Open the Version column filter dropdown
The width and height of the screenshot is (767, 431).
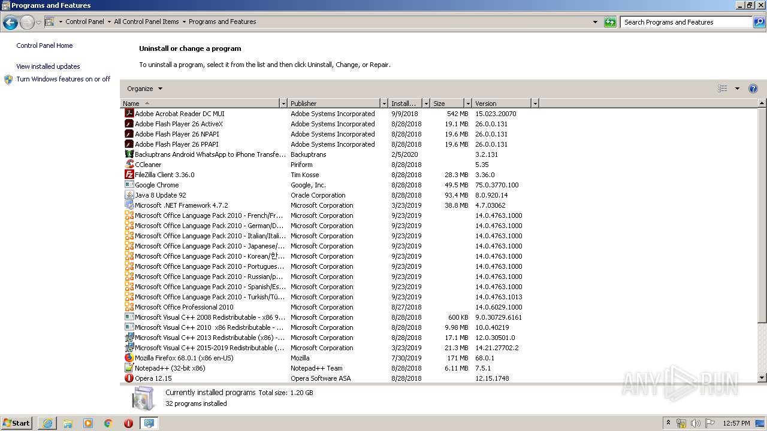tap(535, 104)
